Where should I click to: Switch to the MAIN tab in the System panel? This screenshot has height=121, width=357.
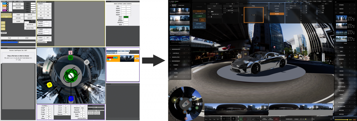tap(115, 4)
